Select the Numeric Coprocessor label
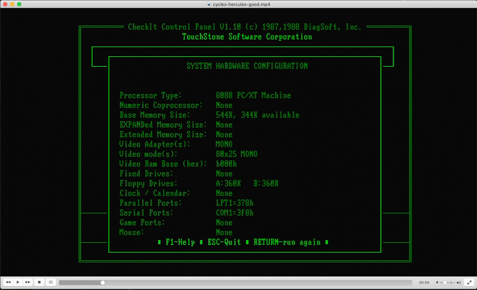The height and width of the screenshot is (290, 477). click(x=161, y=105)
